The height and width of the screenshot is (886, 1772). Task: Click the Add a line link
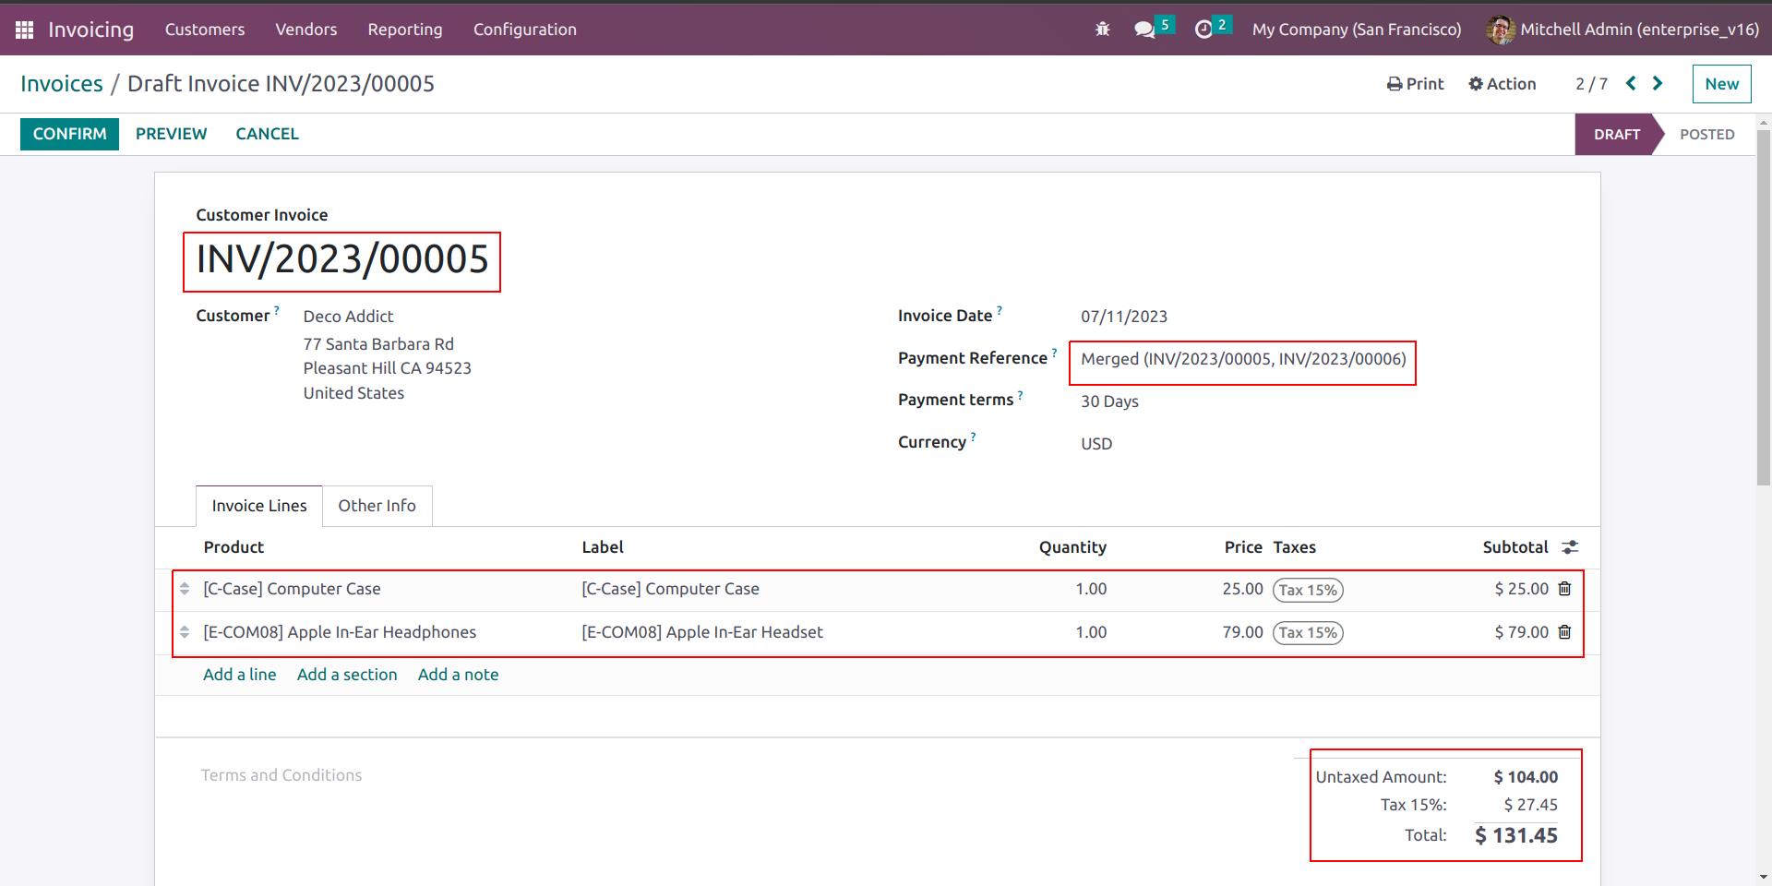point(239,675)
